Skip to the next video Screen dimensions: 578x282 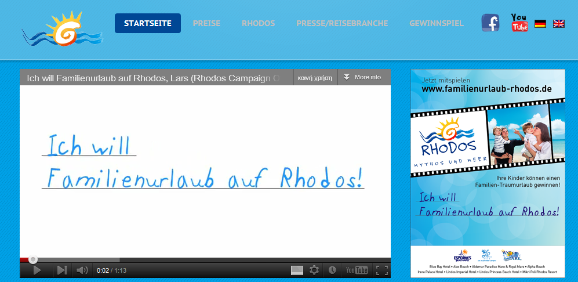(61, 270)
